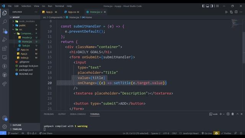The height and width of the screenshot is (138, 245).
Task: Switch to the App.js editor tab
Action: (50, 12)
